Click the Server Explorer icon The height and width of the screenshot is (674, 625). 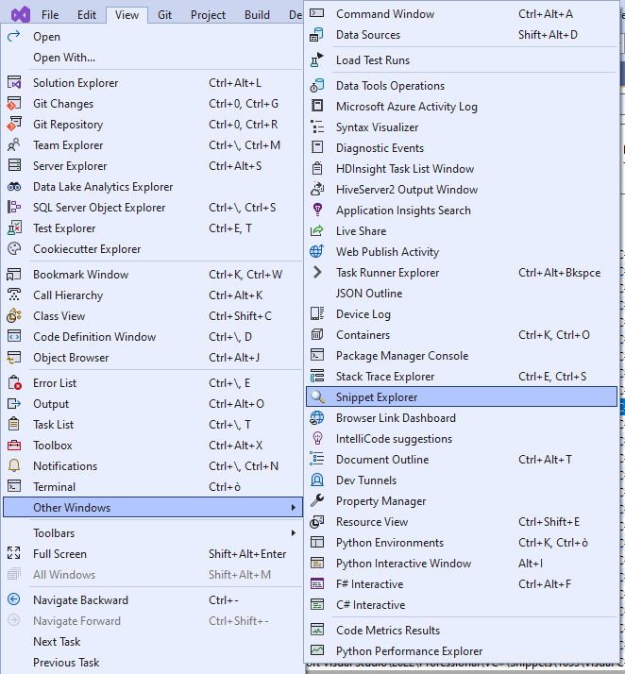pyautogui.click(x=14, y=165)
